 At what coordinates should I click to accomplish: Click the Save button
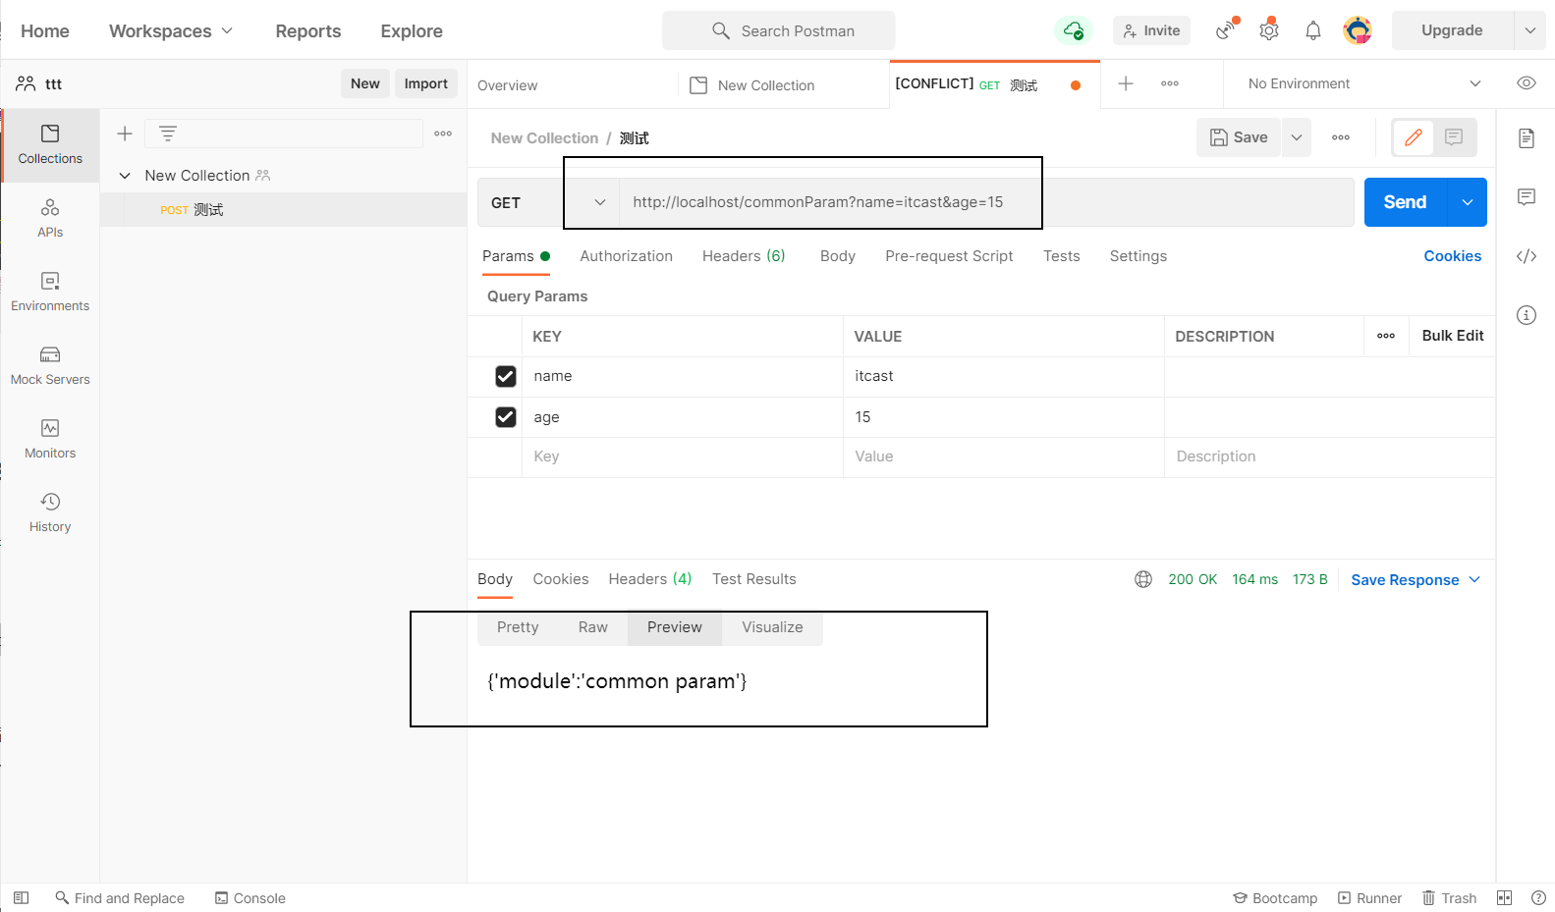[1239, 137]
